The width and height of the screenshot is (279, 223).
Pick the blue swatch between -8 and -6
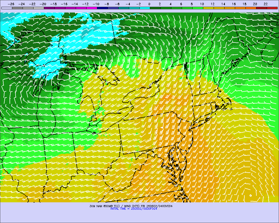pos(113,8)
